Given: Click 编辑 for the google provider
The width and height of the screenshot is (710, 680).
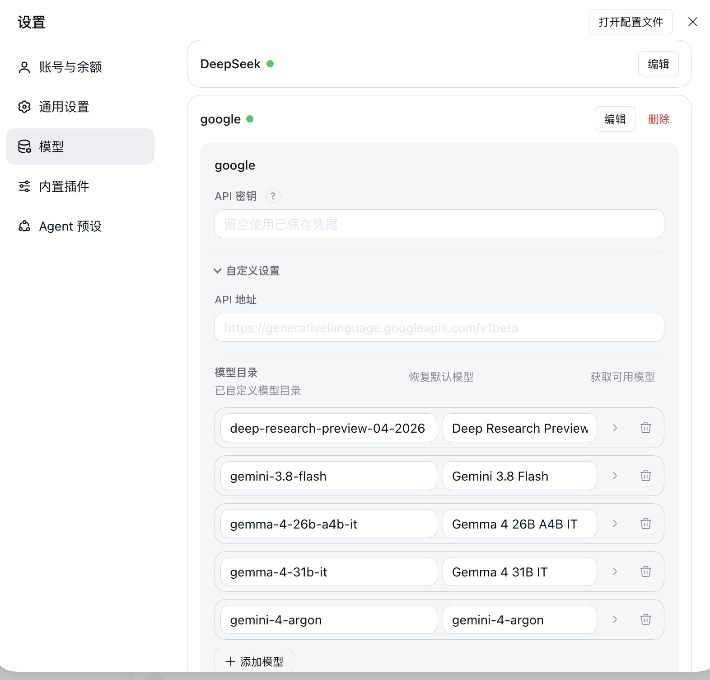Looking at the screenshot, I should [x=615, y=119].
